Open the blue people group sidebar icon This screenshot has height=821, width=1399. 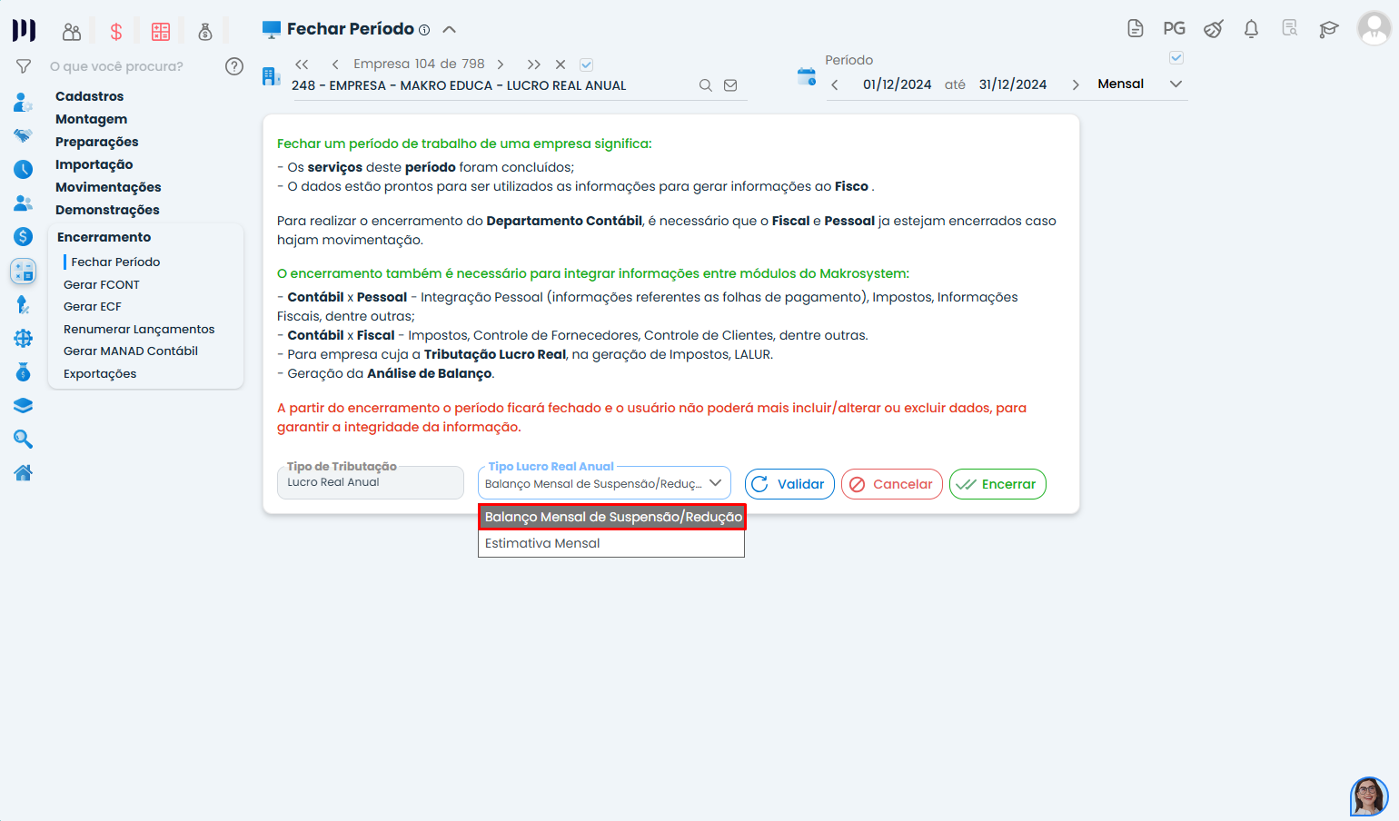[x=24, y=203]
